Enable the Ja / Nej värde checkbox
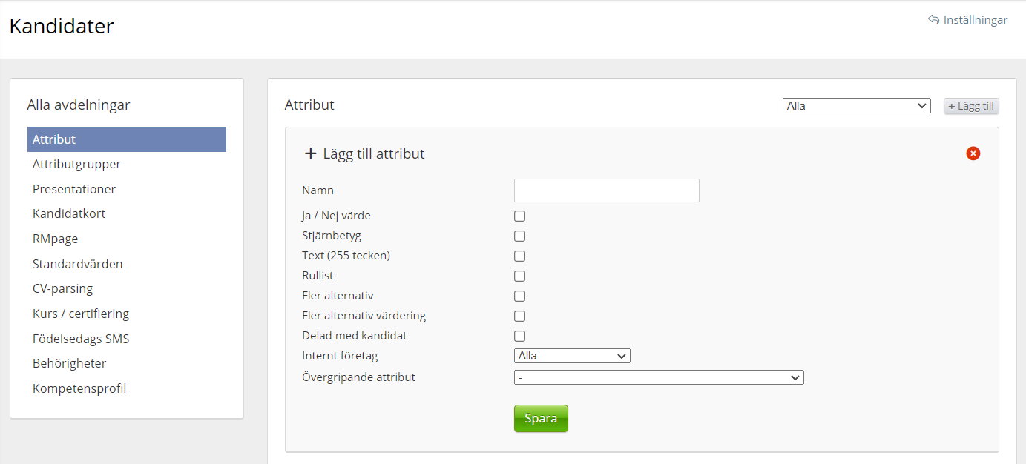The image size is (1026, 464). [520, 216]
